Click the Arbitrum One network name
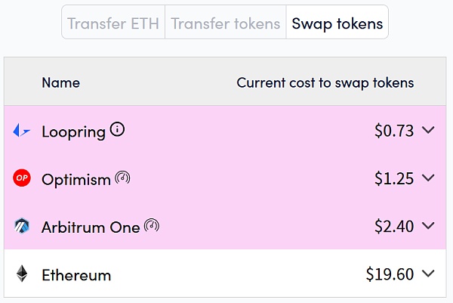 coord(91,227)
